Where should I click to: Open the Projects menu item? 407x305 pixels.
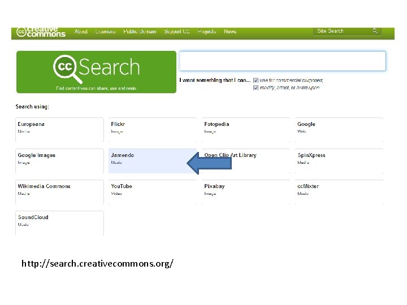[x=207, y=32]
